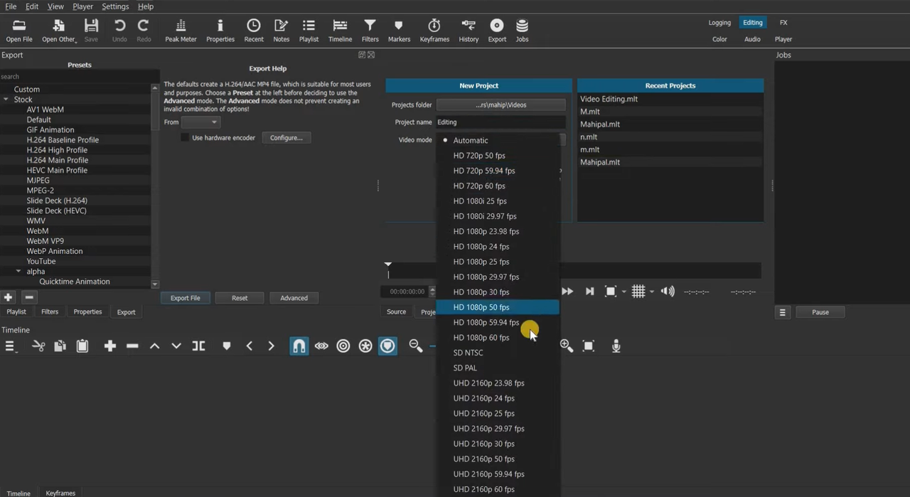Choose SD PAL video mode
910x497 pixels.
[497, 368]
